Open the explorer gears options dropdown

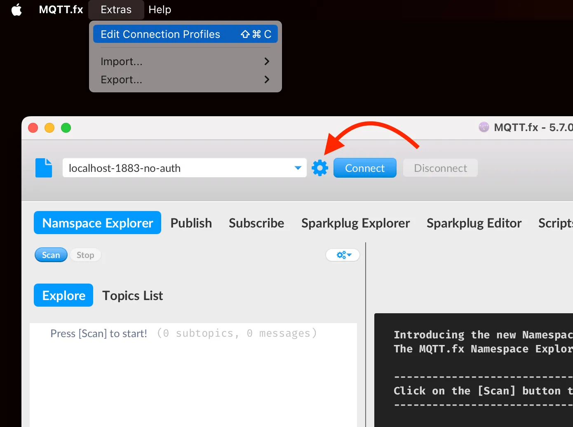pos(343,255)
